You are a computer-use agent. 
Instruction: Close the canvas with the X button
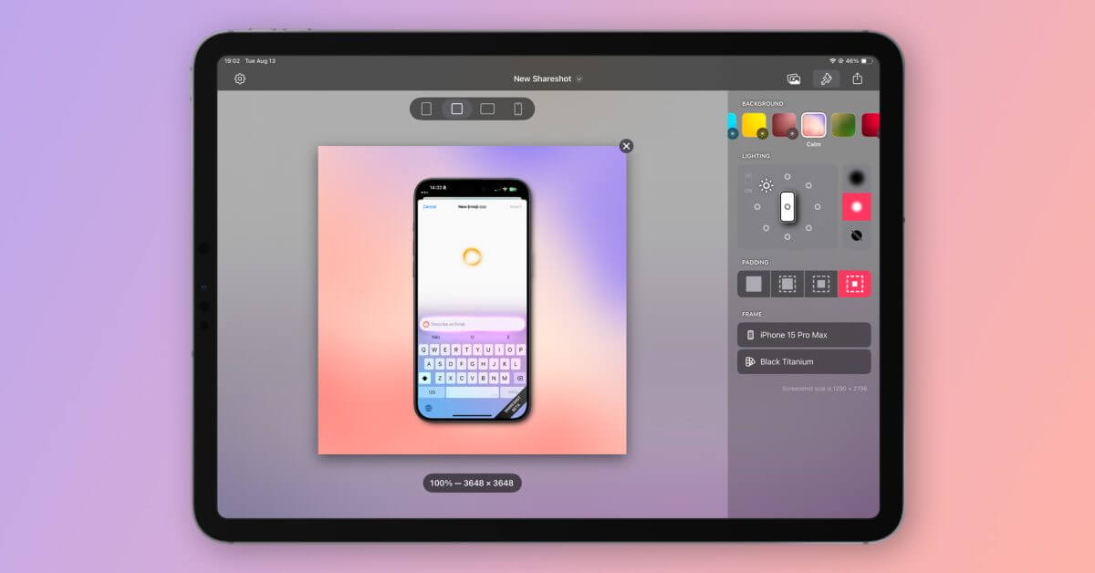point(626,146)
